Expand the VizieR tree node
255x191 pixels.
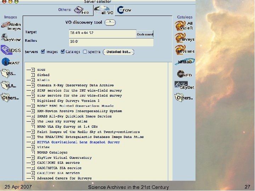(33, 147)
